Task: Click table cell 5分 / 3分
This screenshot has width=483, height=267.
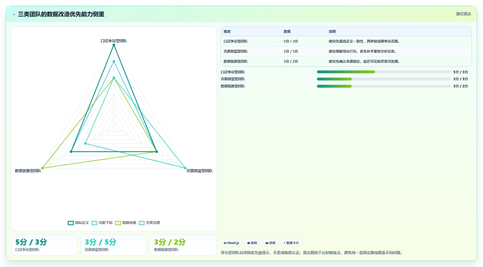Action: pos(291,41)
